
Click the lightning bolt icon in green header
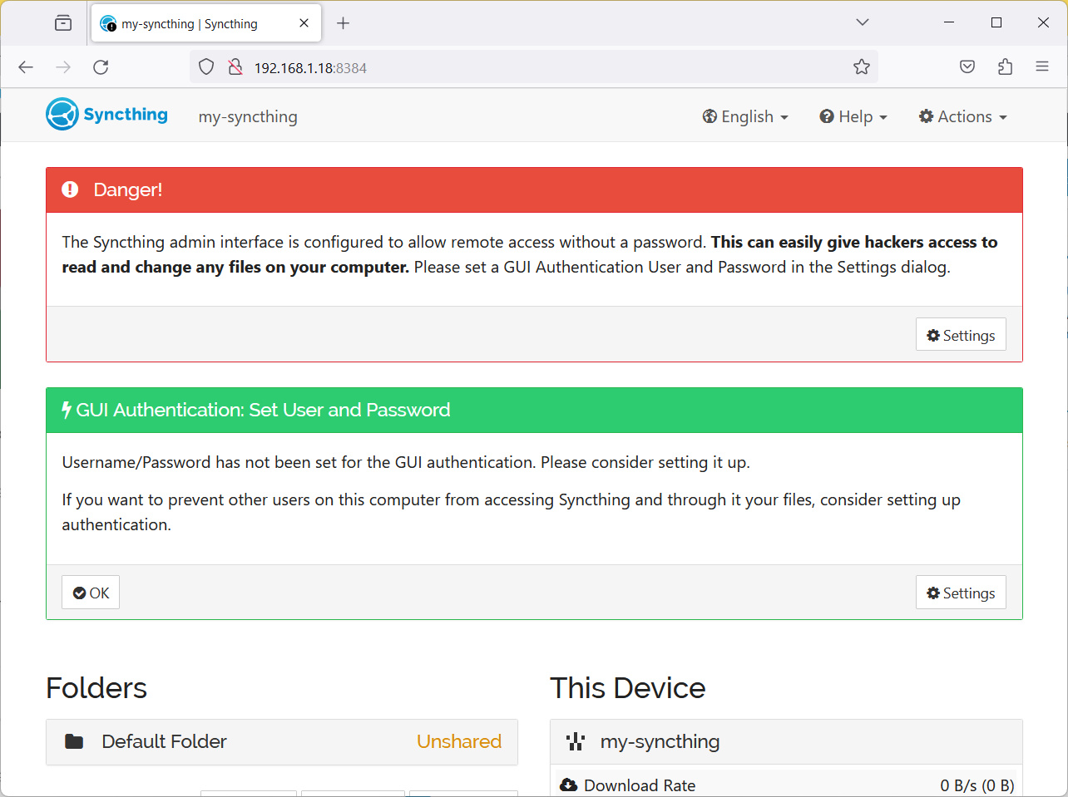[67, 410]
